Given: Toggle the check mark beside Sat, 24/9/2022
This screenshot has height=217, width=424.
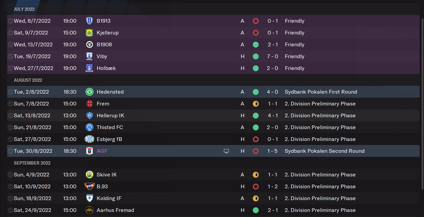Looking at the screenshot, I should pos(10,210).
